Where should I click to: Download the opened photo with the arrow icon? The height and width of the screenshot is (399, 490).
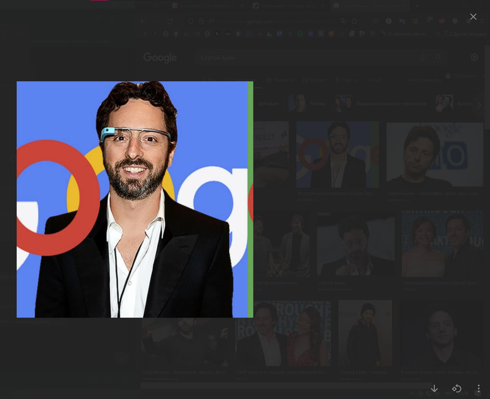point(434,388)
